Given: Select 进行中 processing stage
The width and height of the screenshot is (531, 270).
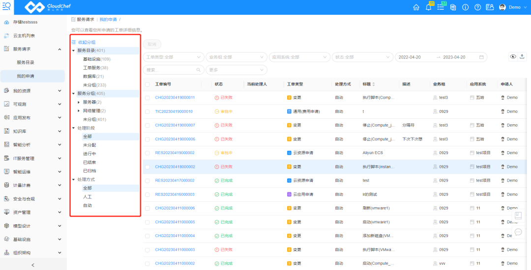Looking at the screenshot, I should coord(89,154).
